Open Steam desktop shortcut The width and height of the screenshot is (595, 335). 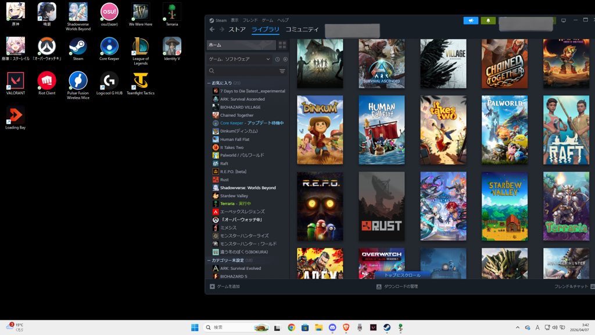(x=78, y=49)
